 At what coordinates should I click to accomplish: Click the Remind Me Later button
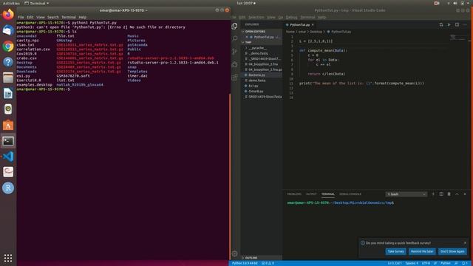[x=422, y=251]
